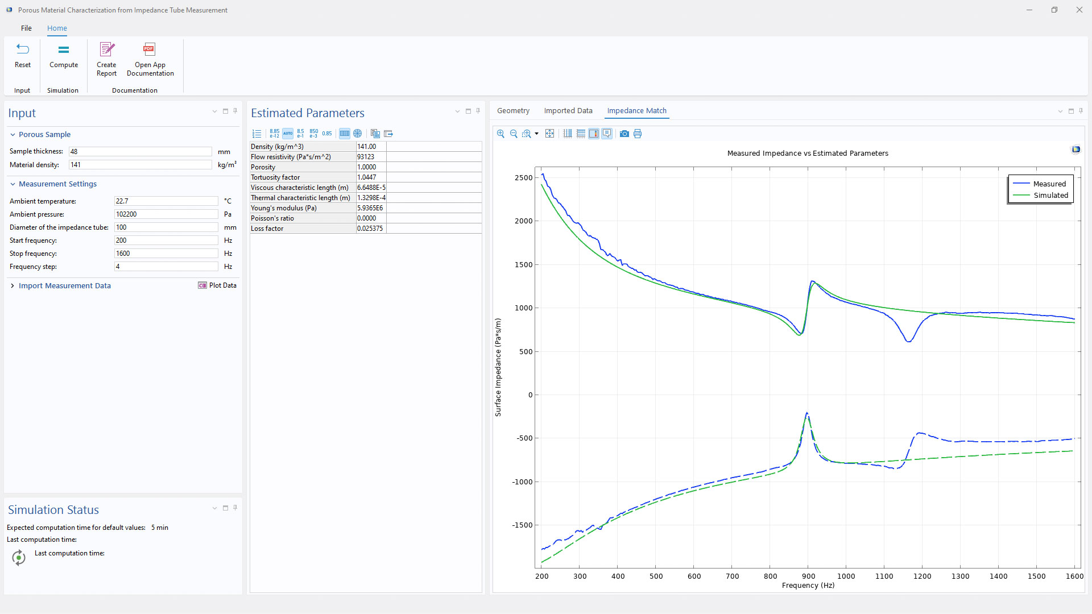1092x614 pixels.
Task: Export the parameters table data
Action: pos(388,134)
